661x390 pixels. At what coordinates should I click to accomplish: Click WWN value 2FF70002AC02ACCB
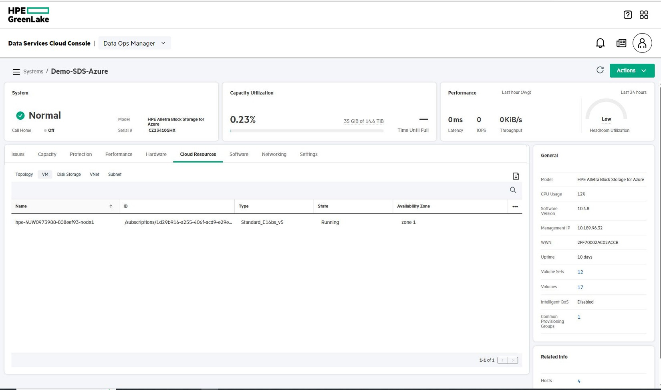tap(598, 242)
